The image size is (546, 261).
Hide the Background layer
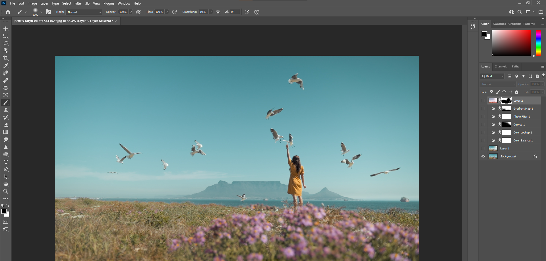[x=483, y=156]
